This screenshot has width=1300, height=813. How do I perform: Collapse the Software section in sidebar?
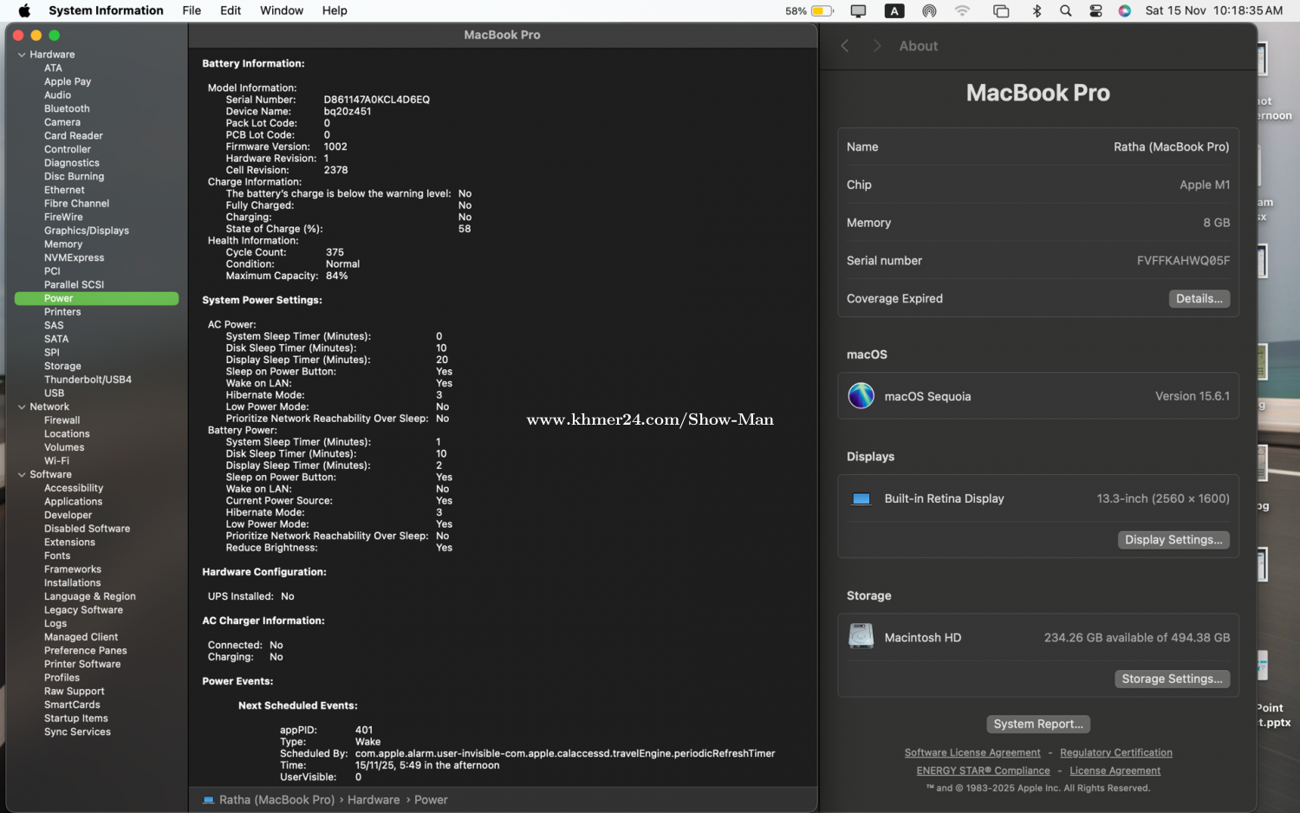click(22, 474)
